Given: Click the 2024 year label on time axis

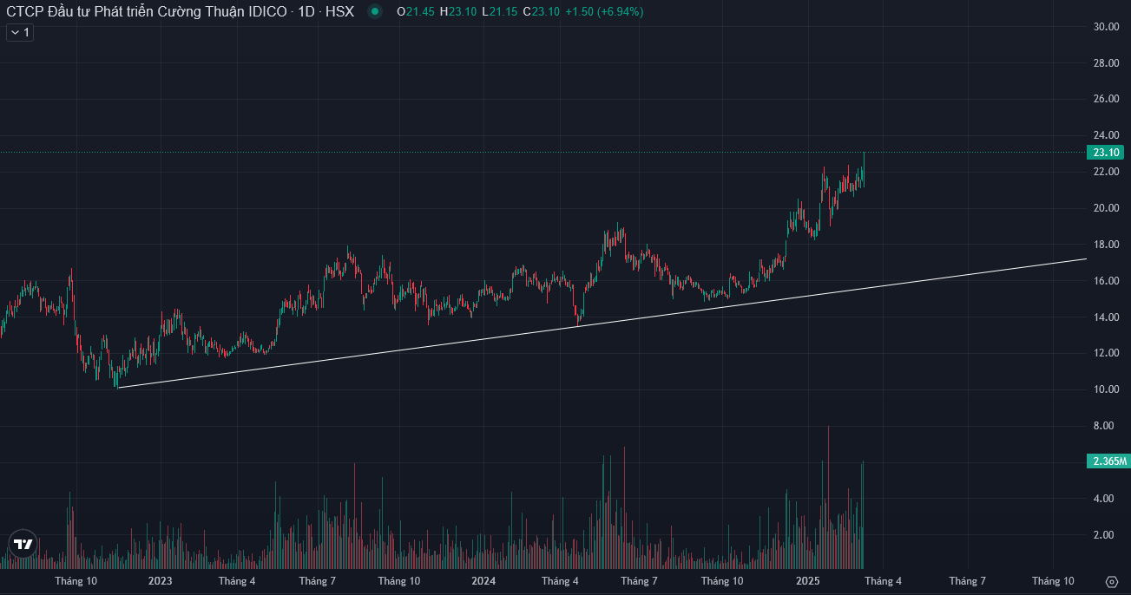Looking at the screenshot, I should (483, 581).
